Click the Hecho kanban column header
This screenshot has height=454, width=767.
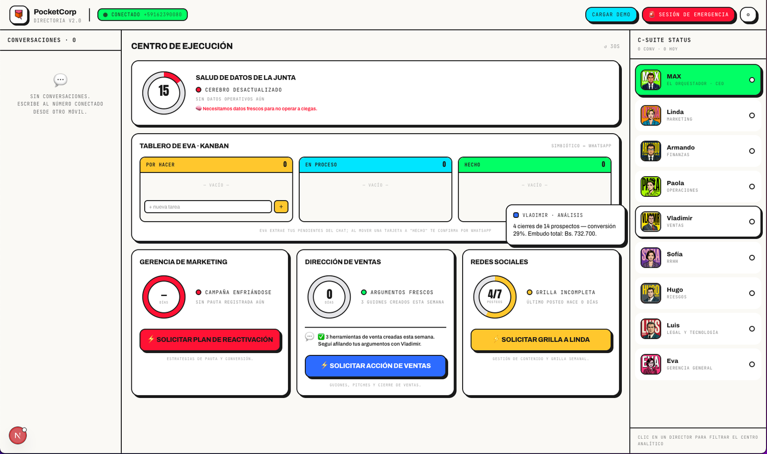click(x=535, y=165)
